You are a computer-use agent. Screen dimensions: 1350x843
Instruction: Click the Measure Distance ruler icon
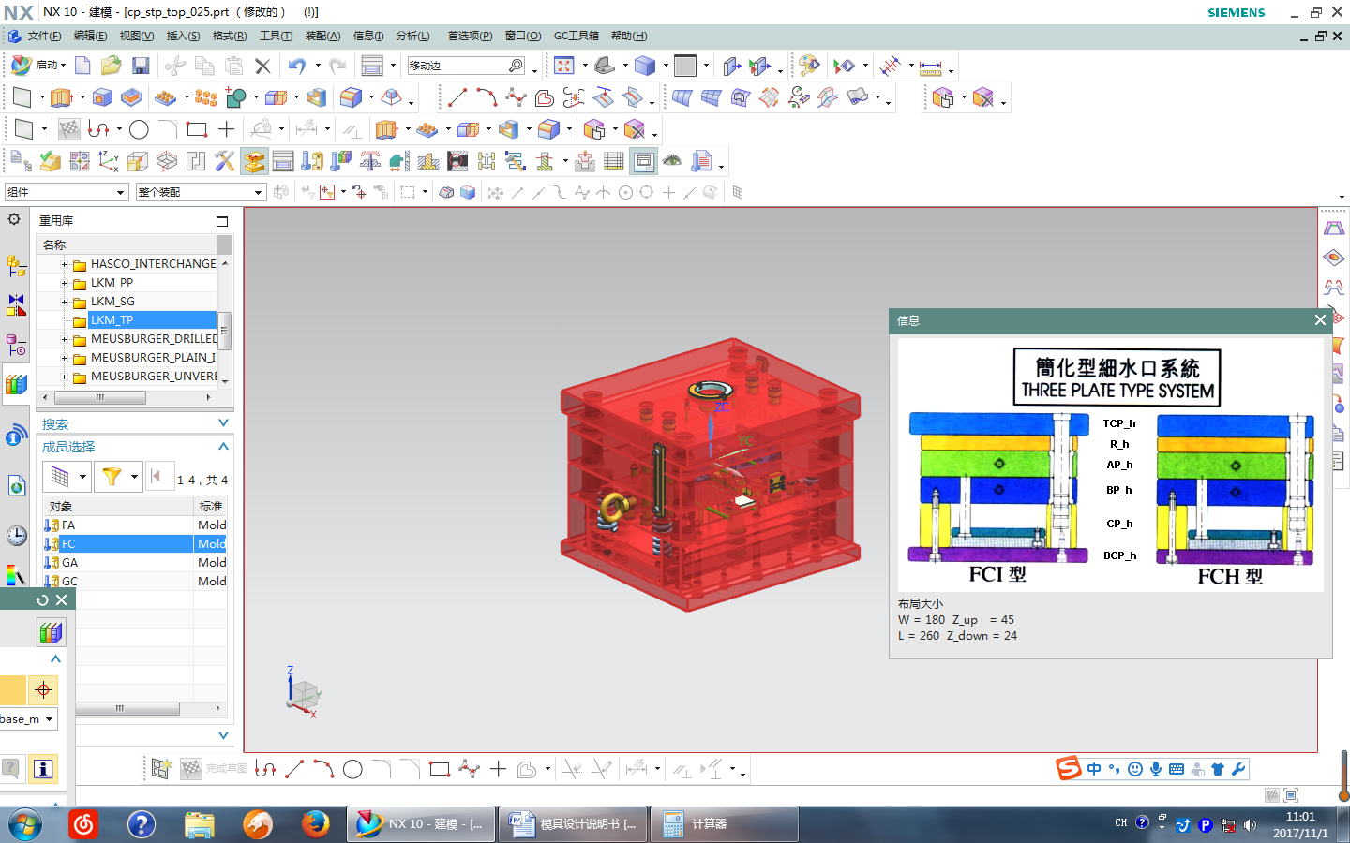click(x=931, y=67)
